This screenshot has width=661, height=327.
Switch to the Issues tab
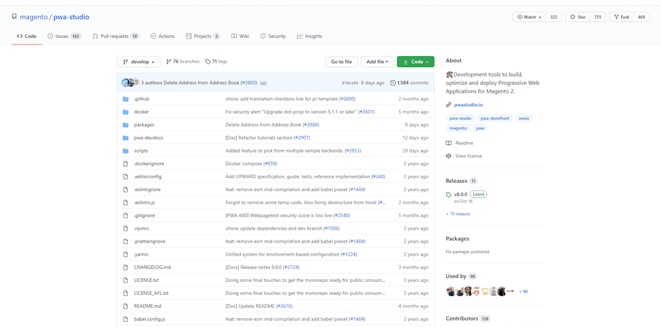coord(64,36)
